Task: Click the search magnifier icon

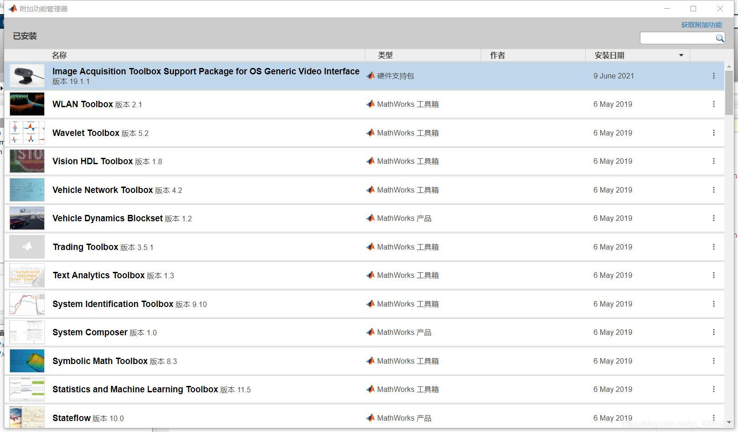Action: pos(719,38)
